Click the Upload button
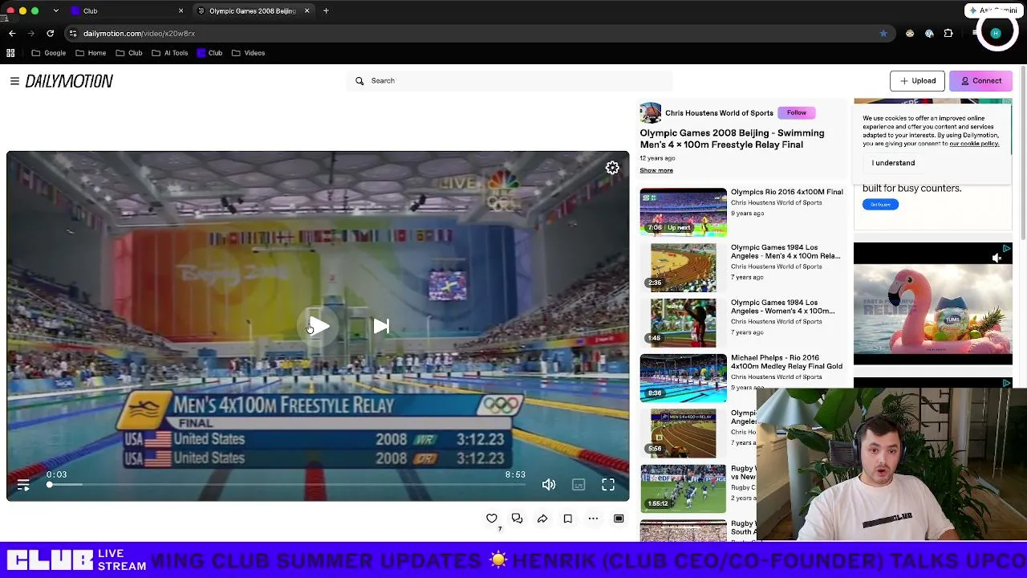The image size is (1027, 578). pos(917,81)
